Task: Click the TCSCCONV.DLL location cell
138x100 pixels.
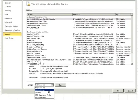Action: click(x=93, y=28)
